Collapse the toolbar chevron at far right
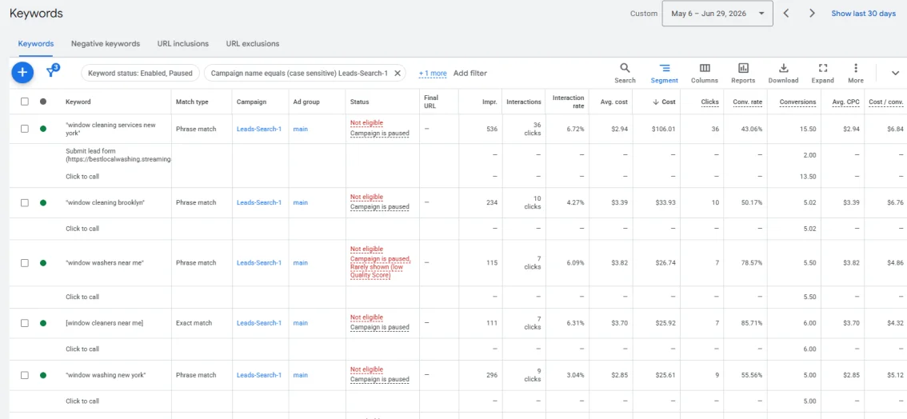The image size is (907, 419). click(x=896, y=73)
